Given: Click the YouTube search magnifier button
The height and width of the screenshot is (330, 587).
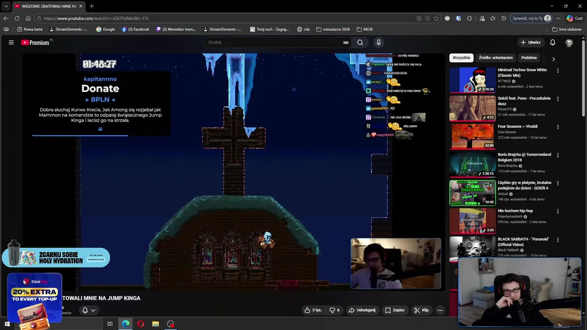Looking at the screenshot, I should 360,42.
